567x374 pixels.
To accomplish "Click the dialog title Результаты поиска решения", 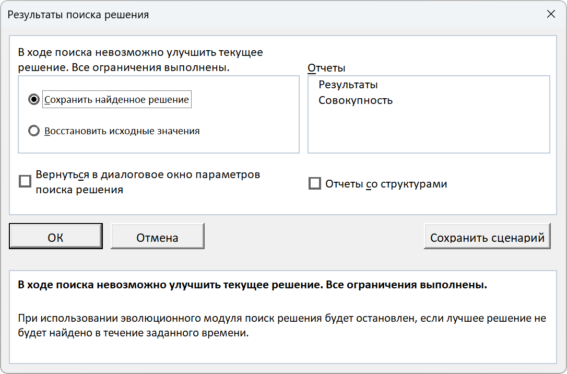I will pos(75,15).
